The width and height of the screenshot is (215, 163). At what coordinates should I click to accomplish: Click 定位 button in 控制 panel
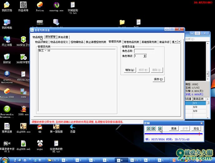[x=196, y=128]
